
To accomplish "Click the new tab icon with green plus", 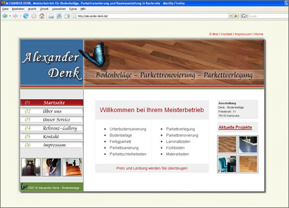I will point(67,16).
